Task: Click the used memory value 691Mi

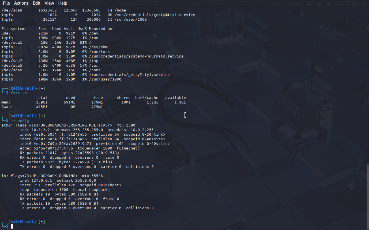Action: 69,102
